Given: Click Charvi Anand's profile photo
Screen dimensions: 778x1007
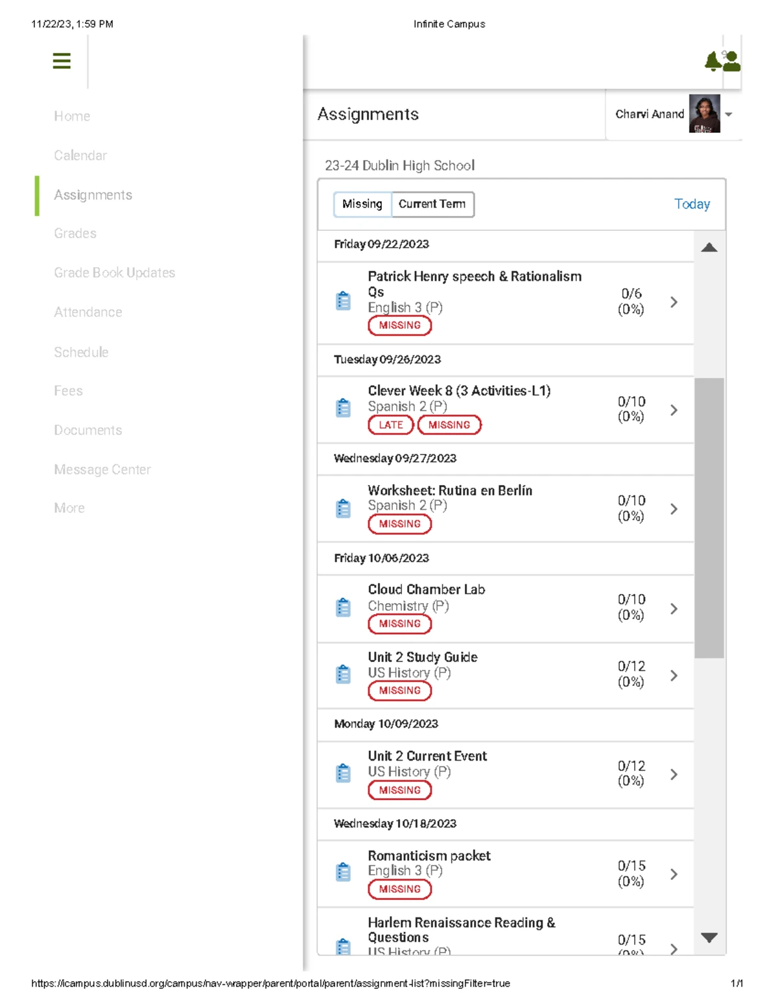Looking at the screenshot, I should [704, 114].
